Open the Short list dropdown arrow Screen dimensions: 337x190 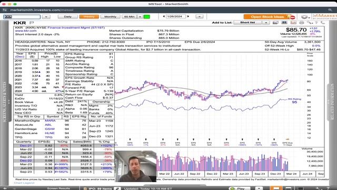point(266,23)
